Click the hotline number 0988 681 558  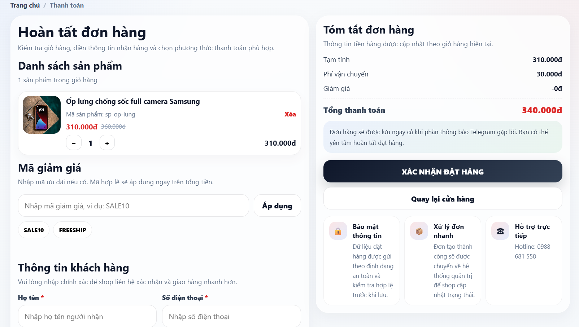pyautogui.click(x=532, y=251)
